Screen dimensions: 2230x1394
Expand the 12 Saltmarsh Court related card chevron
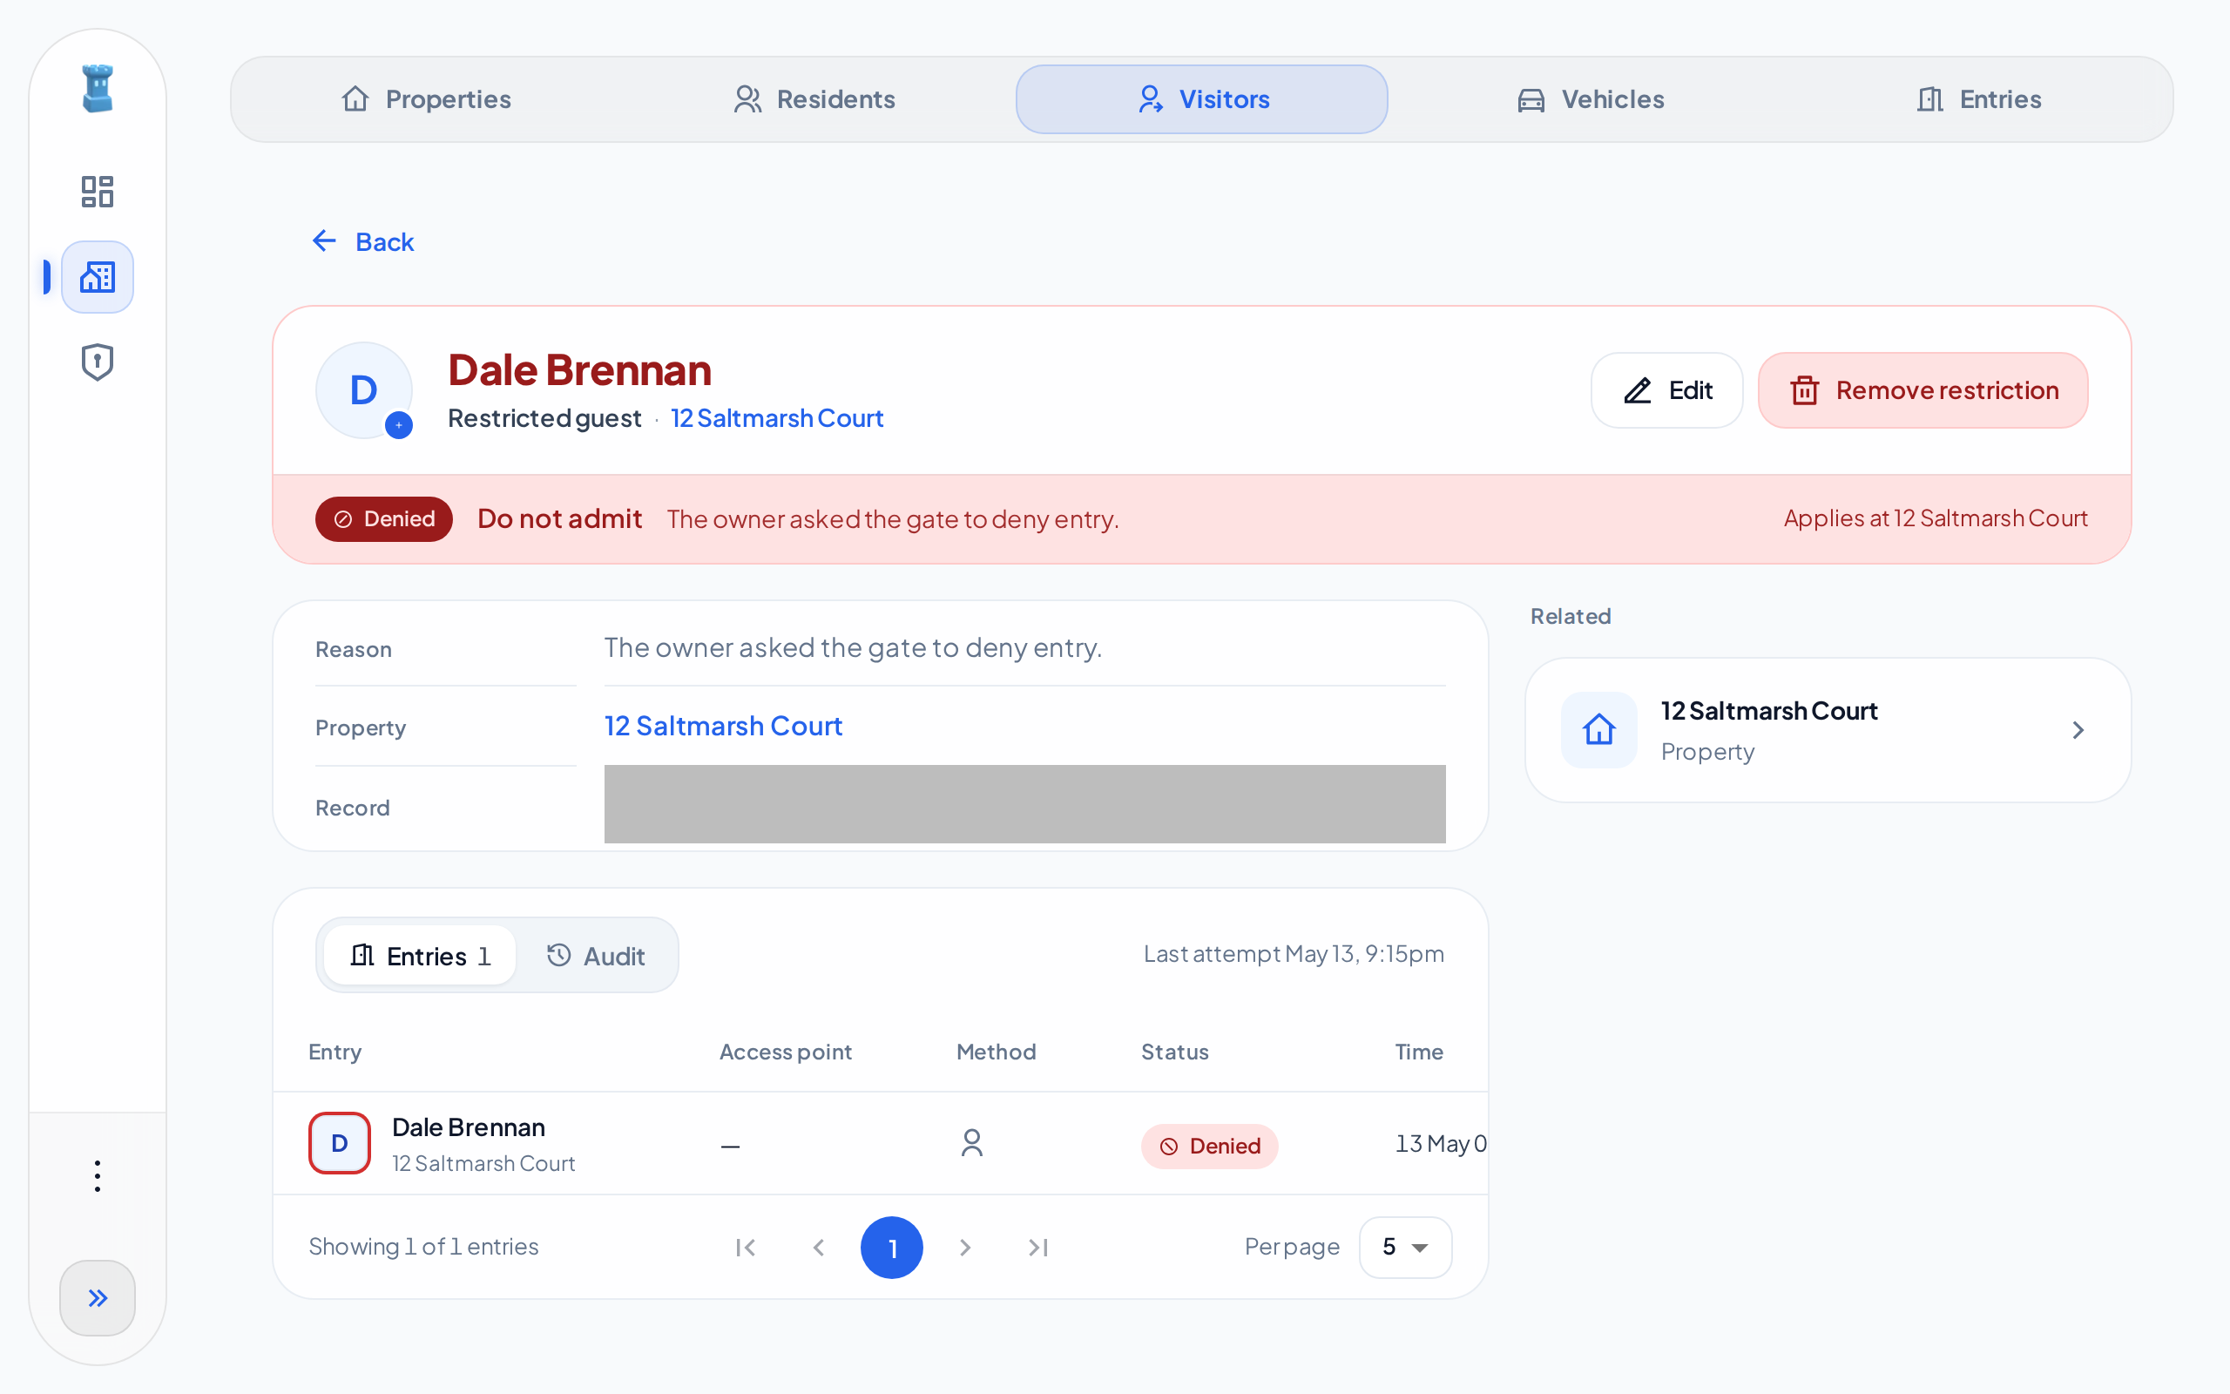[x=2078, y=730]
